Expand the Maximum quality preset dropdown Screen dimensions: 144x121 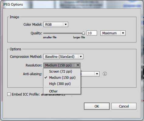(x=113, y=33)
